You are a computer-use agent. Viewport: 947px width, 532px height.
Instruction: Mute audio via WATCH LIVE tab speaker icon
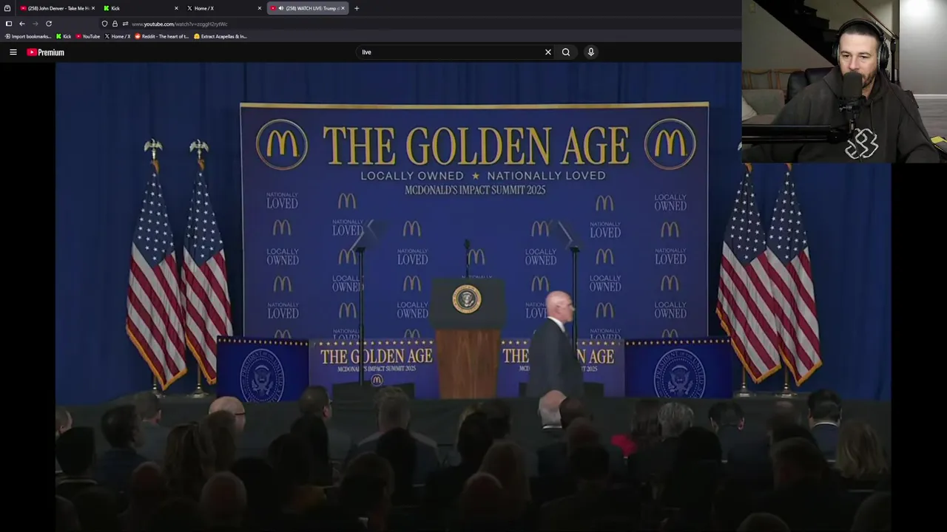[281, 8]
